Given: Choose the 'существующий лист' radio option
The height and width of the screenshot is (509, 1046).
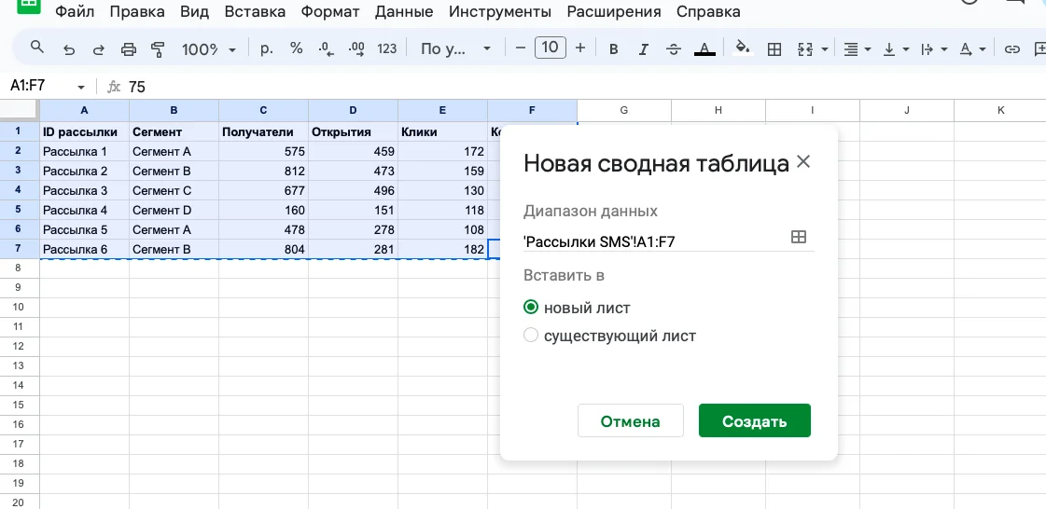Looking at the screenshot, I should point(531,336).
